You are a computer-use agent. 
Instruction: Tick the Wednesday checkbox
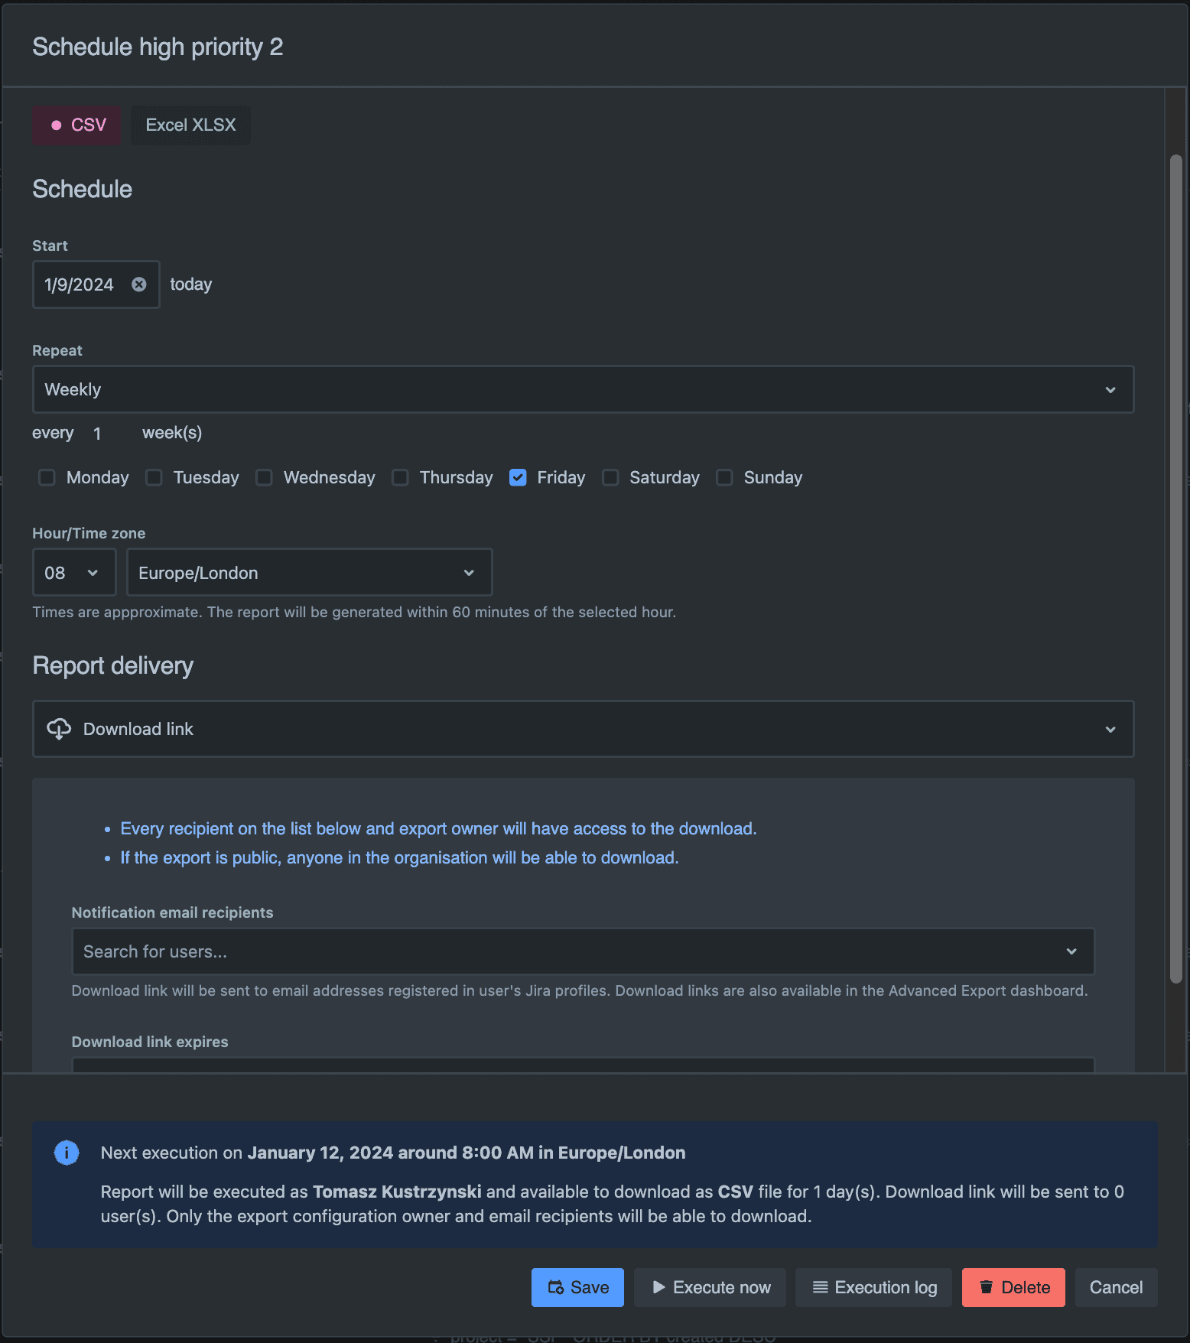[264, 477]
